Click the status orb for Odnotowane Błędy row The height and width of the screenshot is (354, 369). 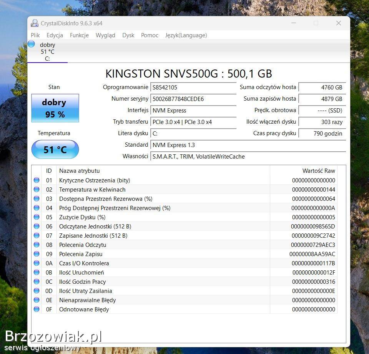[37, 309]
